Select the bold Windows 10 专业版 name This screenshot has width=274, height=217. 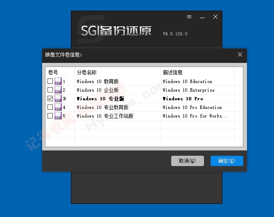pos(100,99)
